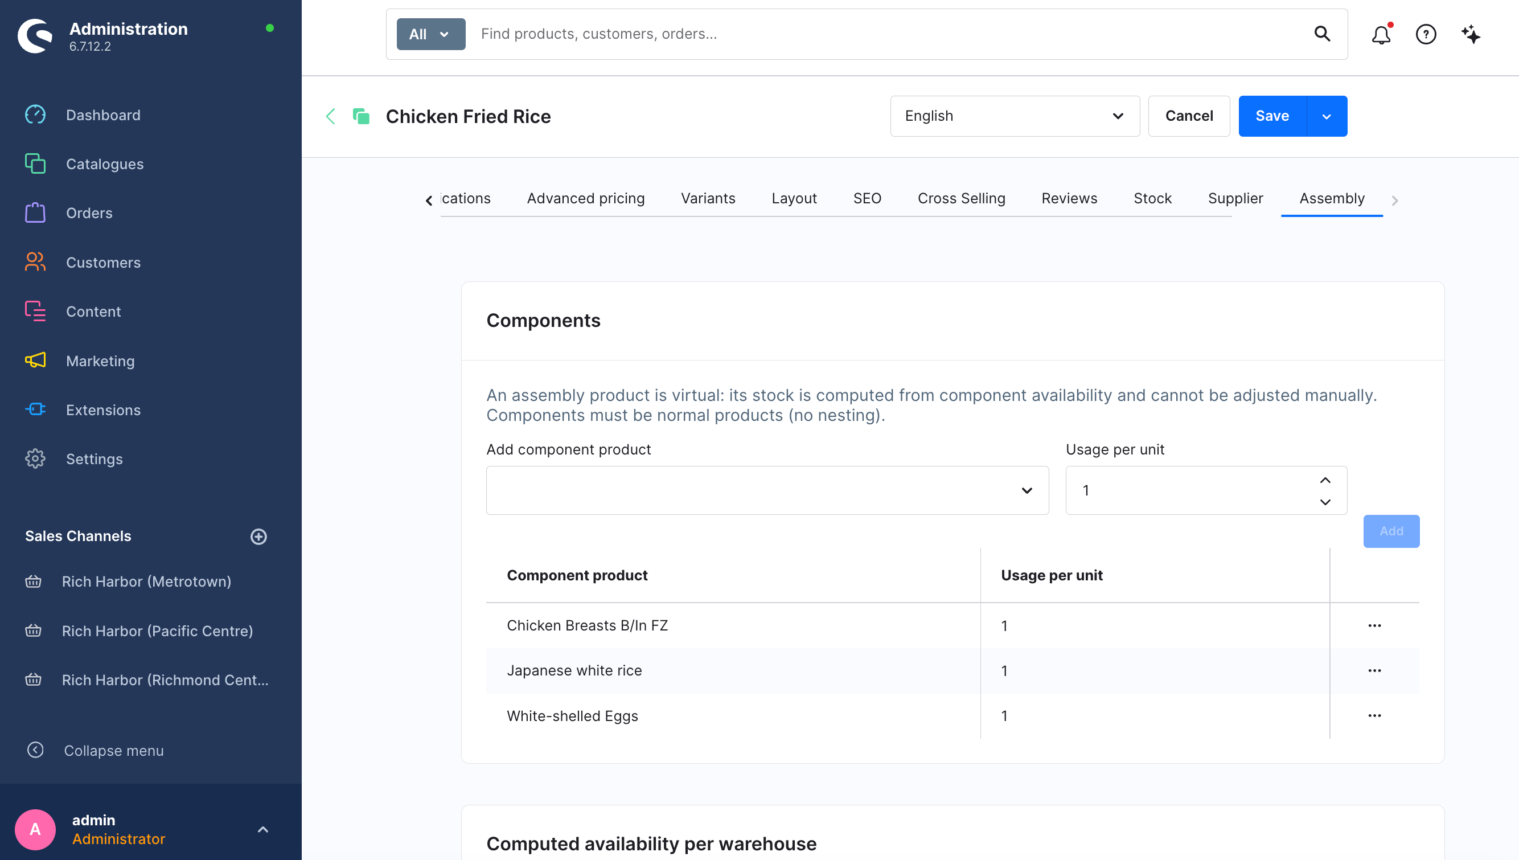This screenshot has width=1519, height=860.
Task: Cancel editing the product
Action: (1188, 116)
